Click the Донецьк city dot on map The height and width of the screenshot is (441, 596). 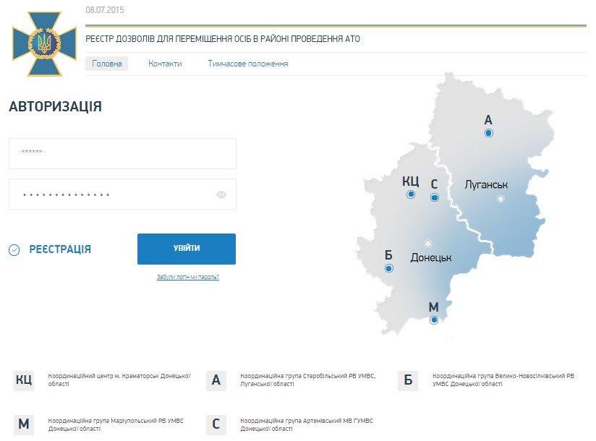428,244
